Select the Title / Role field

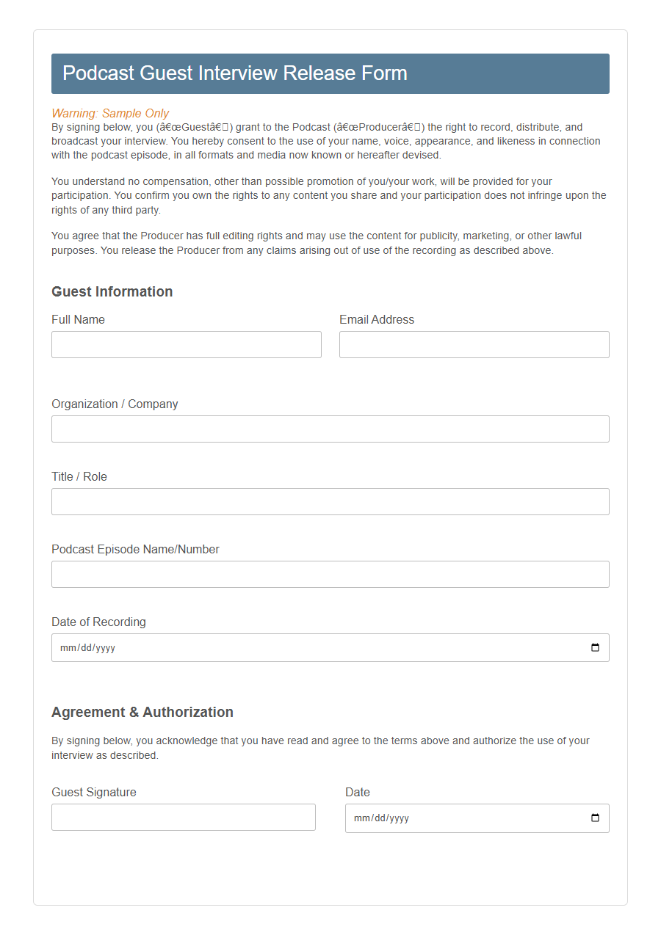[x=330, y=501]
